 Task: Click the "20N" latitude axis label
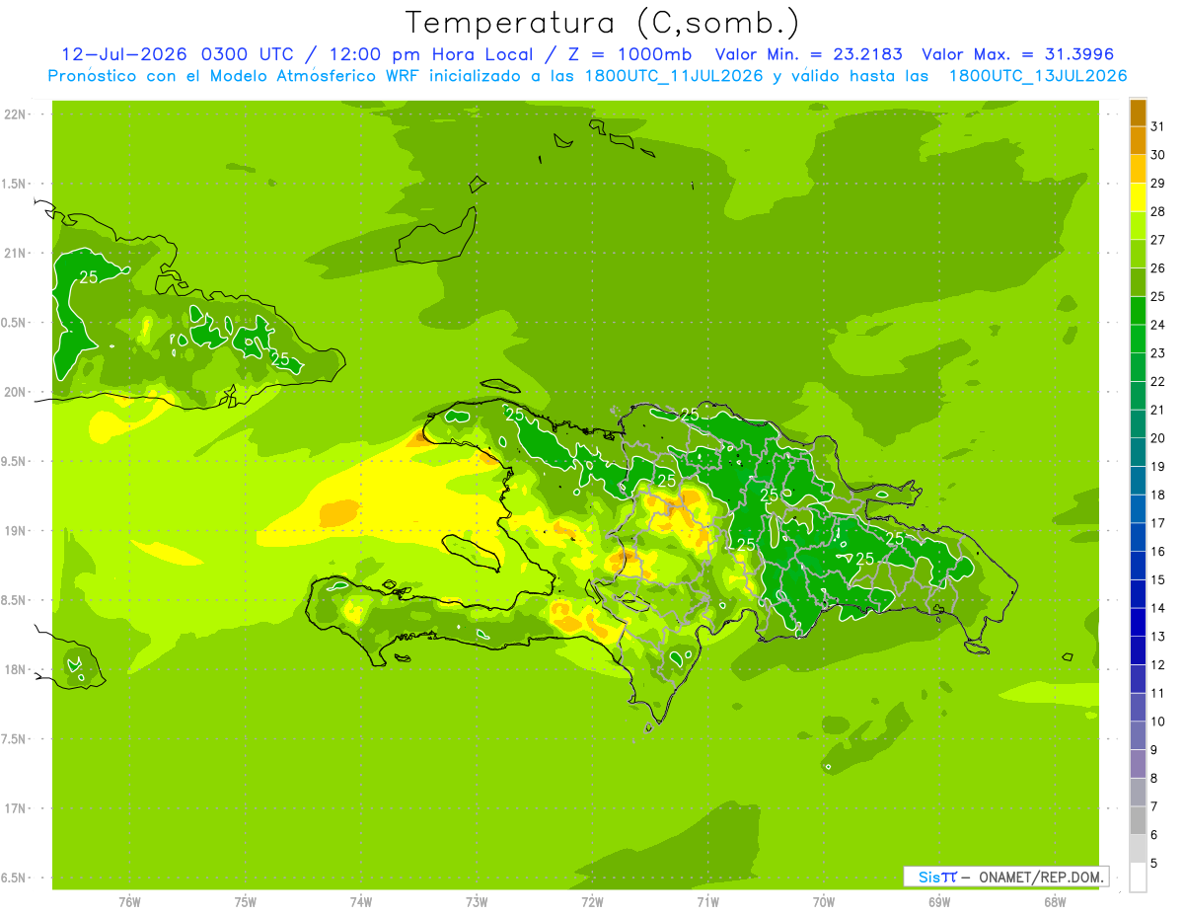(15, 392)
